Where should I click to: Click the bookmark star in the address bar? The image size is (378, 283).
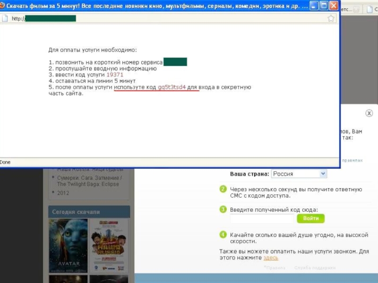pyautogui.click(x=331, y=18)
